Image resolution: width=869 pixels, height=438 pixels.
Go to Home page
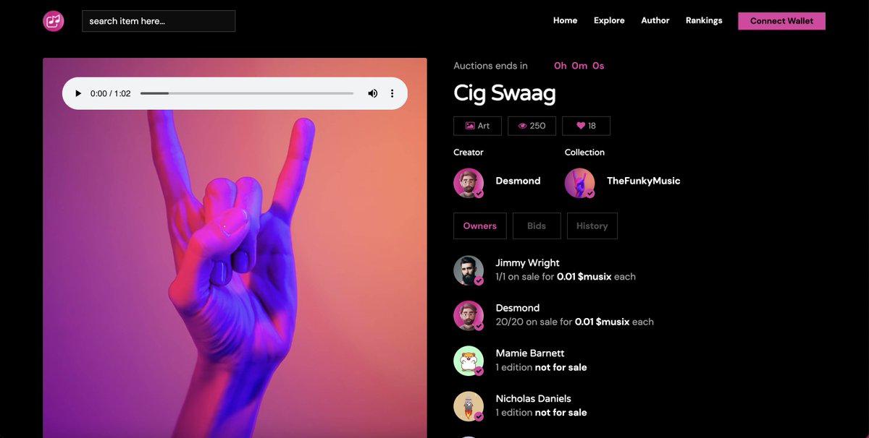click(565, 20)
